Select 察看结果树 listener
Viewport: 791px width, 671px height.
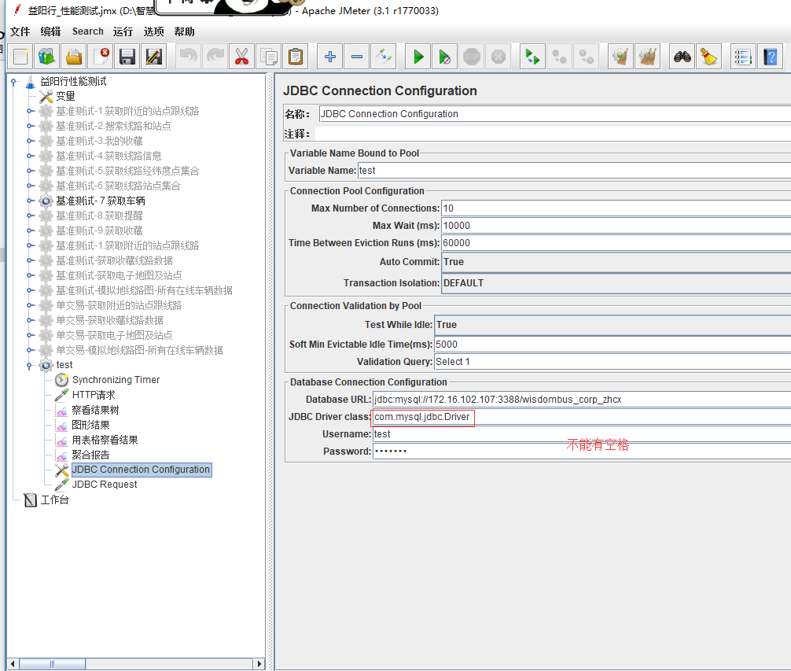tap(95, 410)
